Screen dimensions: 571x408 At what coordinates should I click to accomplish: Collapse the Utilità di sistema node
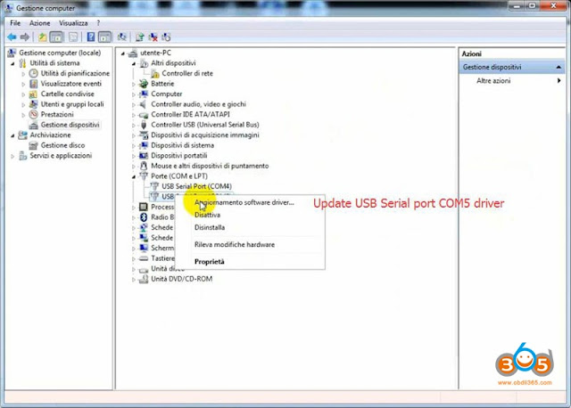[x=13, y=63]
